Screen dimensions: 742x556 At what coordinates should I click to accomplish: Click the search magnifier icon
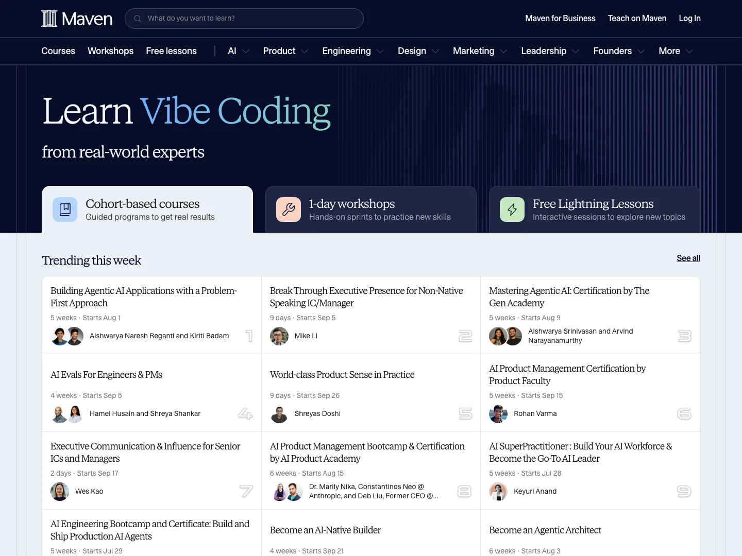(138, 19)
